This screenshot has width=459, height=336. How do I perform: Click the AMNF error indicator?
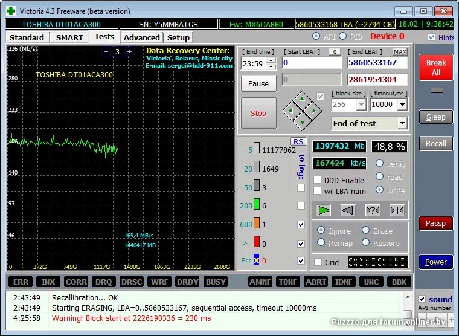click(x=260, y=282)
